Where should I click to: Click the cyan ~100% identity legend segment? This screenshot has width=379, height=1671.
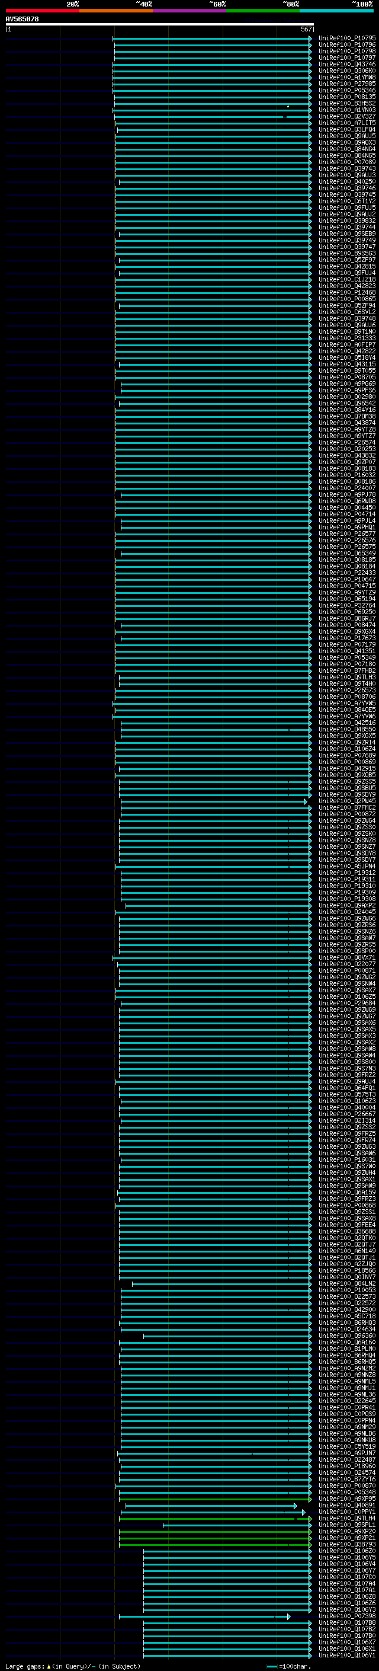click(x=336, y=11)
